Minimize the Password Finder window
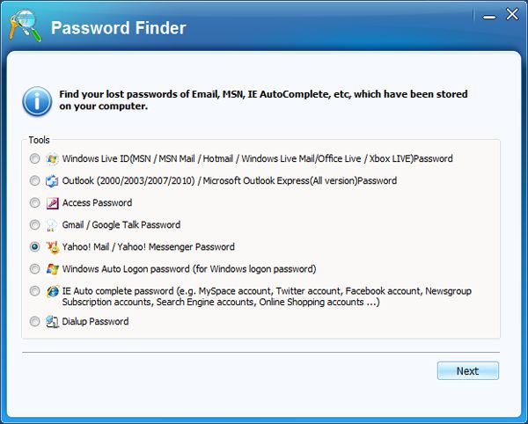Image resolution: width=528 pixels, height=424 pixels. click(x=489, y=17)
